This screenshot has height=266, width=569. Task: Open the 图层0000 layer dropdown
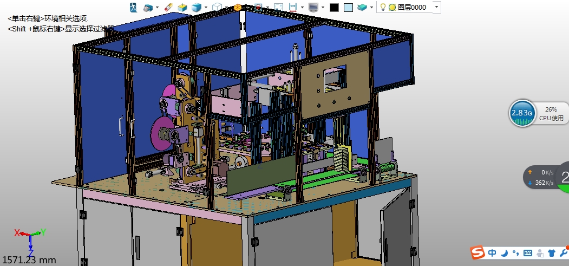[x=436, y=7]
